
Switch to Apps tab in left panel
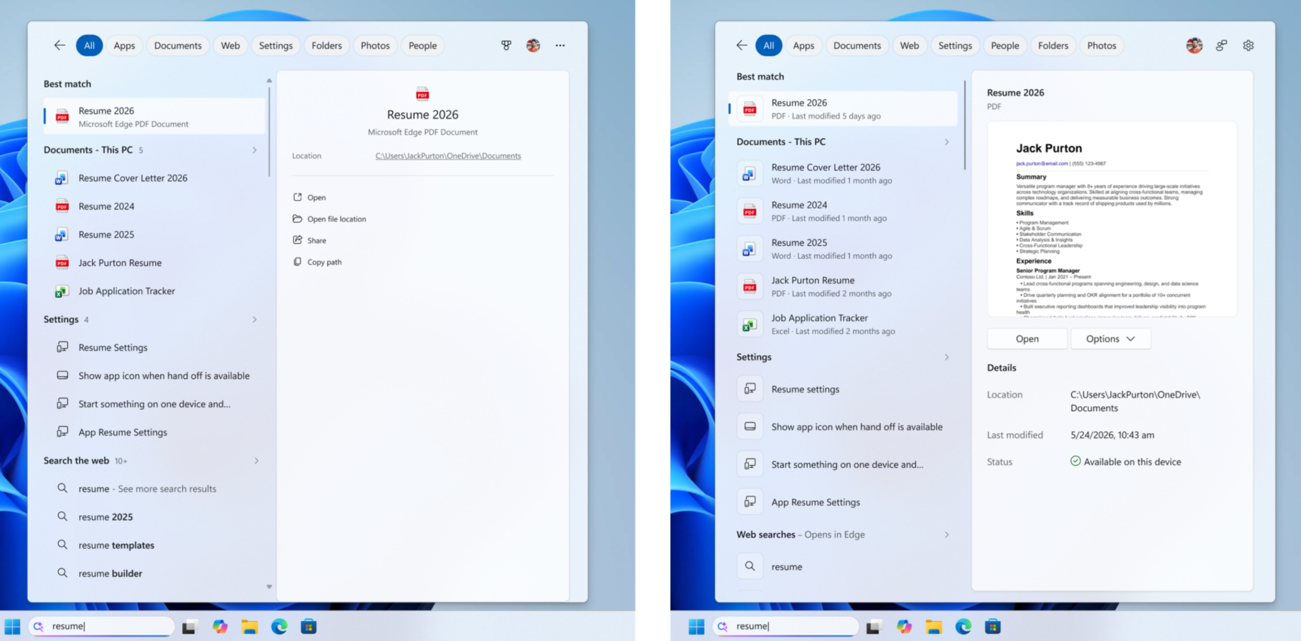click(124, 46)
